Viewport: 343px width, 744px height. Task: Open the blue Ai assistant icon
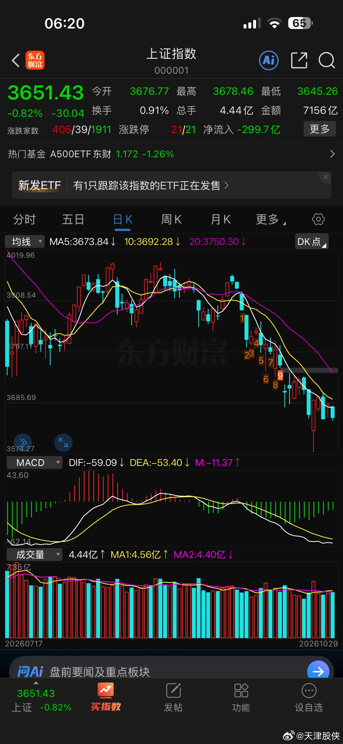tap(269, 60)
